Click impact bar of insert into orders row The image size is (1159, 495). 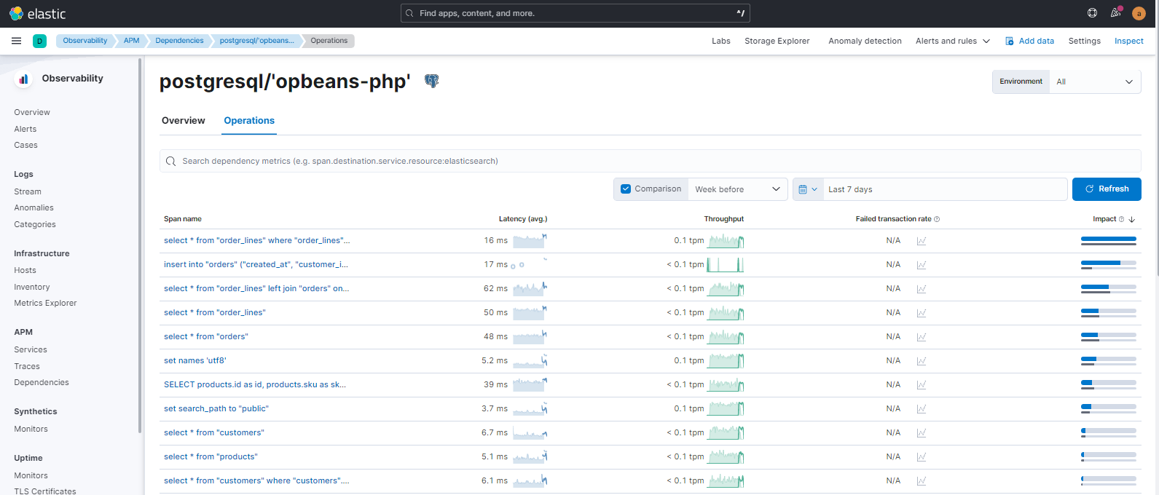1108,265
